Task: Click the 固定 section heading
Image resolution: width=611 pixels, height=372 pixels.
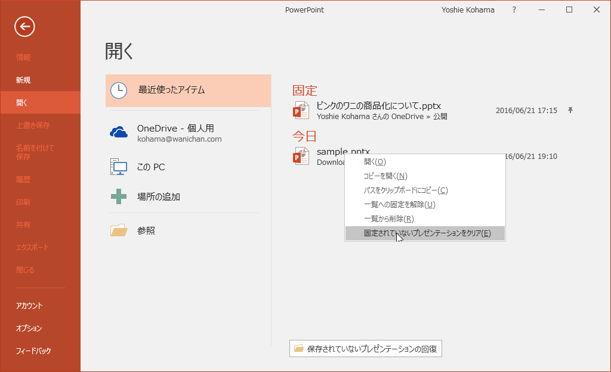Action: [x=305, y=90]
